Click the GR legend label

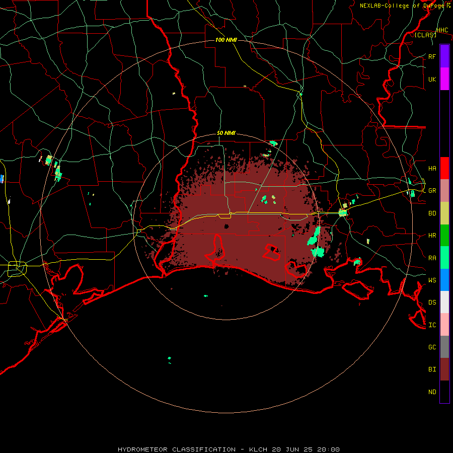pos(432,191)
